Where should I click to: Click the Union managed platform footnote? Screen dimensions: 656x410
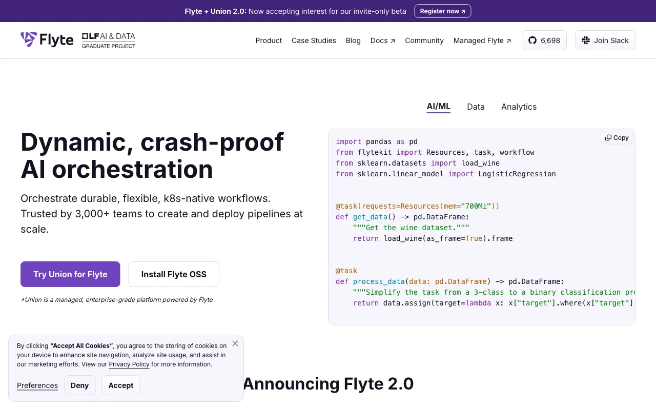[x=117, y=300]
